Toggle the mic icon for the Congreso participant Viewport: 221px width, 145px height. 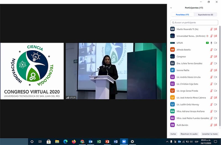coord(211,57)
